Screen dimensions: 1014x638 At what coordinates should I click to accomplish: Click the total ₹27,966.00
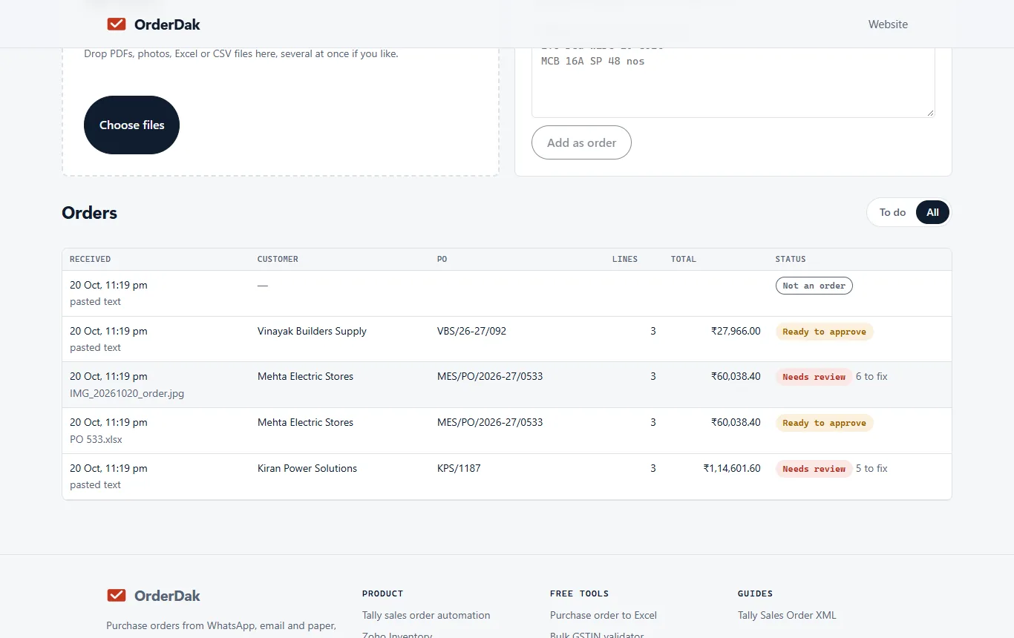click(736, 331)
